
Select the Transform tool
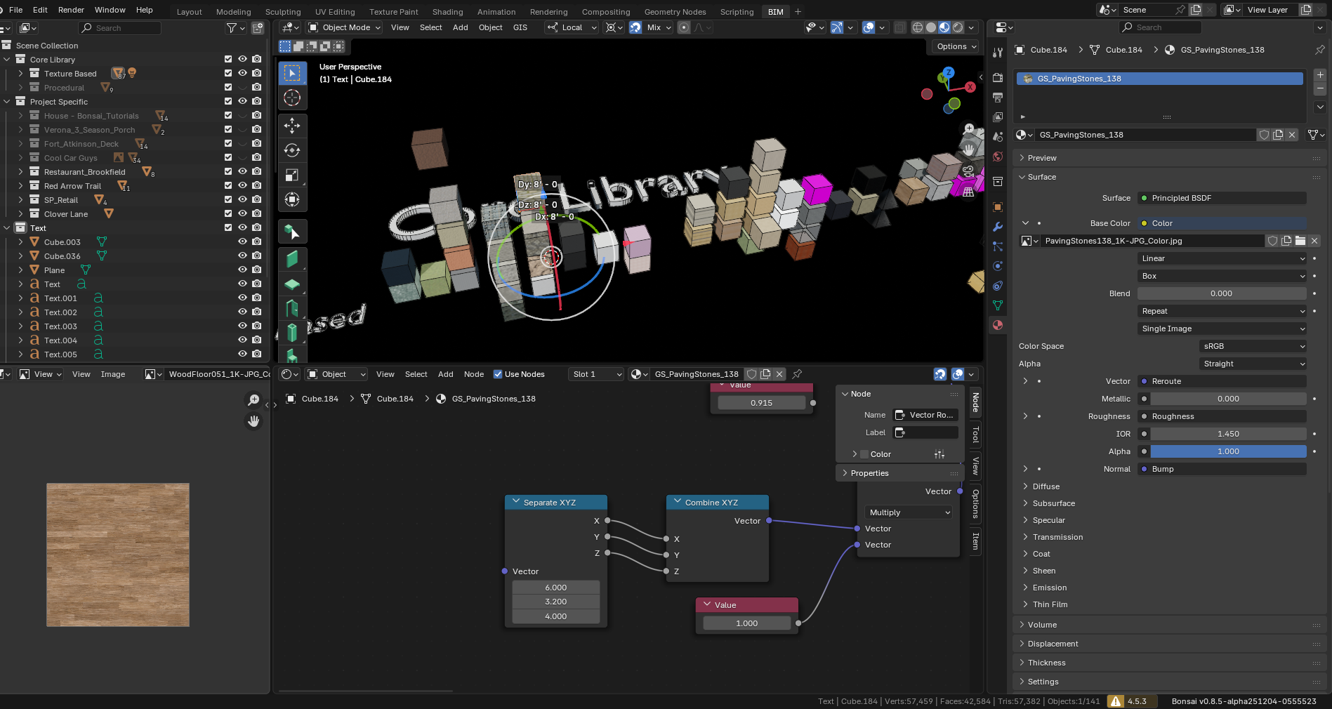tap(292, 199)
